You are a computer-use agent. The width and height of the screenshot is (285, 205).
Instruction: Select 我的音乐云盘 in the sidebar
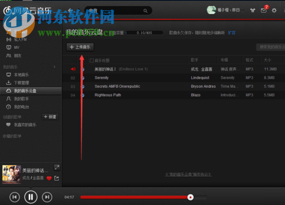click(31, 91)
